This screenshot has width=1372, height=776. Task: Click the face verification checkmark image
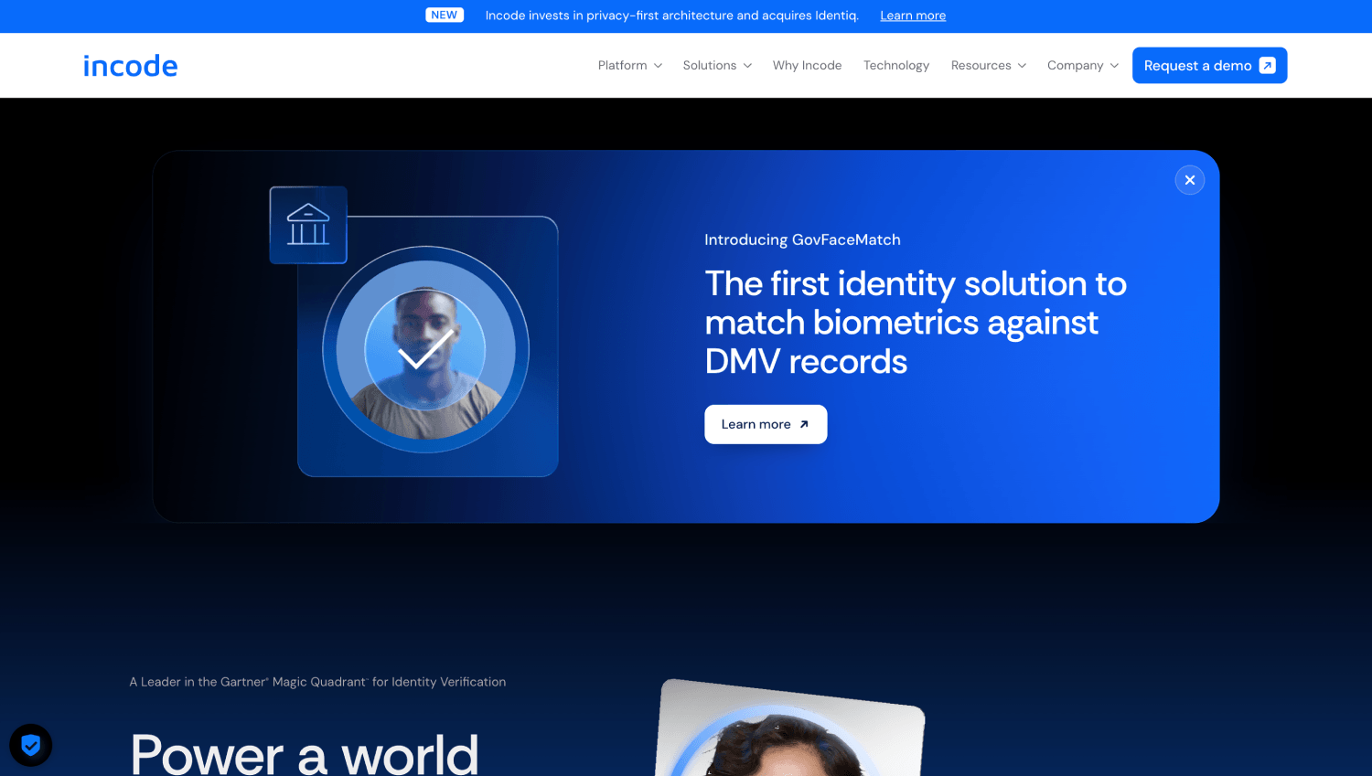click(425, 349)
